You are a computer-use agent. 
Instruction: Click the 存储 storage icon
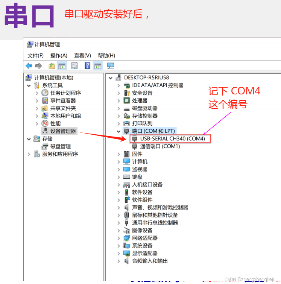coord(37,139)
